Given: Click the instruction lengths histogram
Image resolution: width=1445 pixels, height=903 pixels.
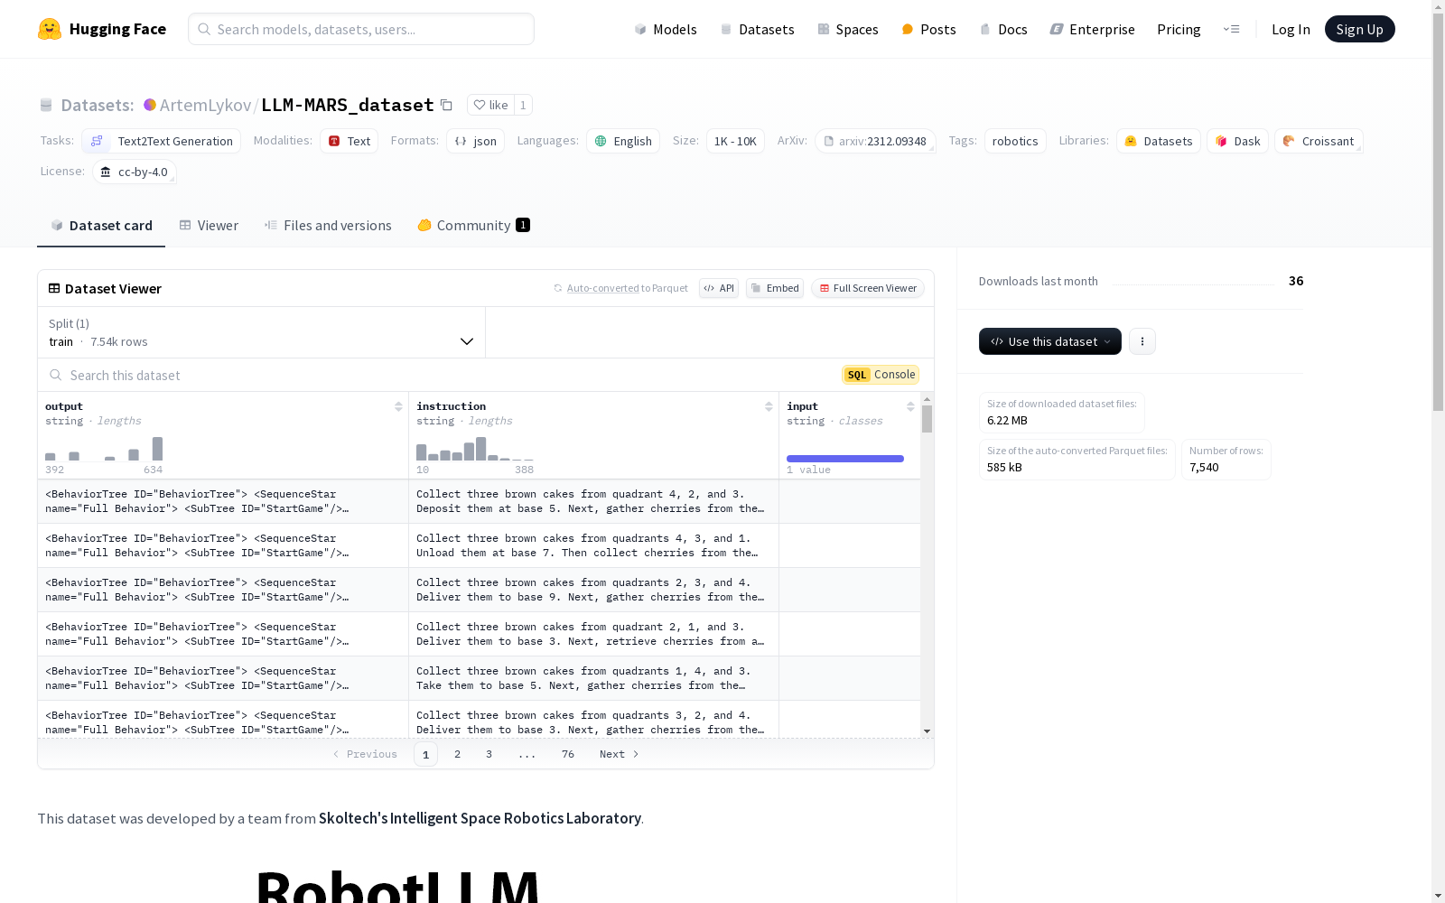Looking at the screenshot, I should click(475, 449).
